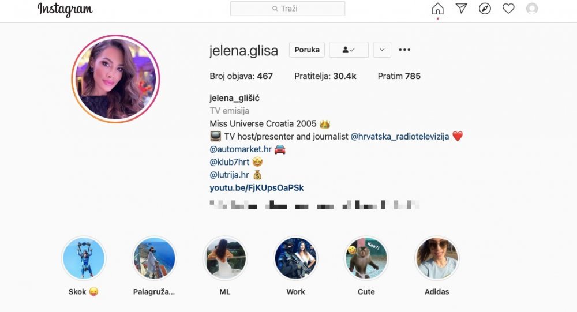Open the @automarket.hr link
This screenshot has height=312, width=577.
[x=241, y=149]
